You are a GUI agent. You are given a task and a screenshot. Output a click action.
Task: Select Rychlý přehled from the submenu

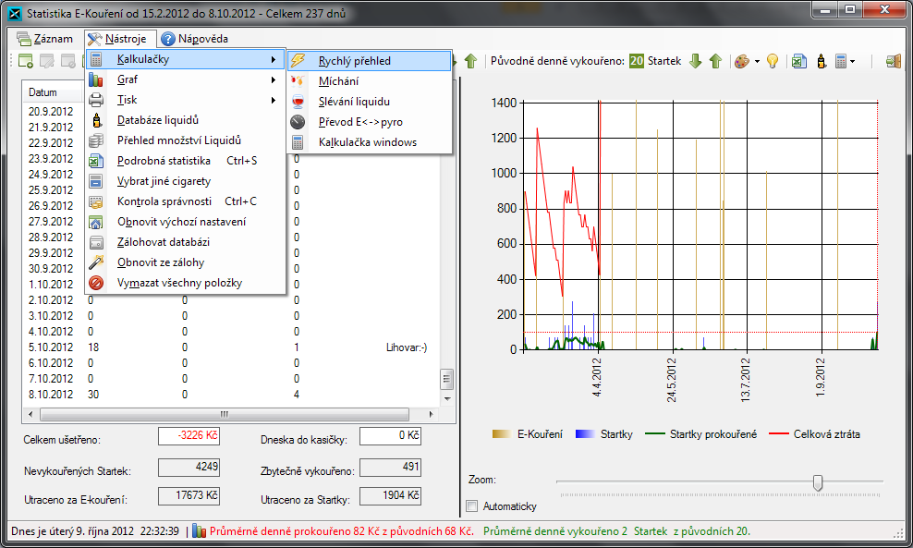click(369, 61)
